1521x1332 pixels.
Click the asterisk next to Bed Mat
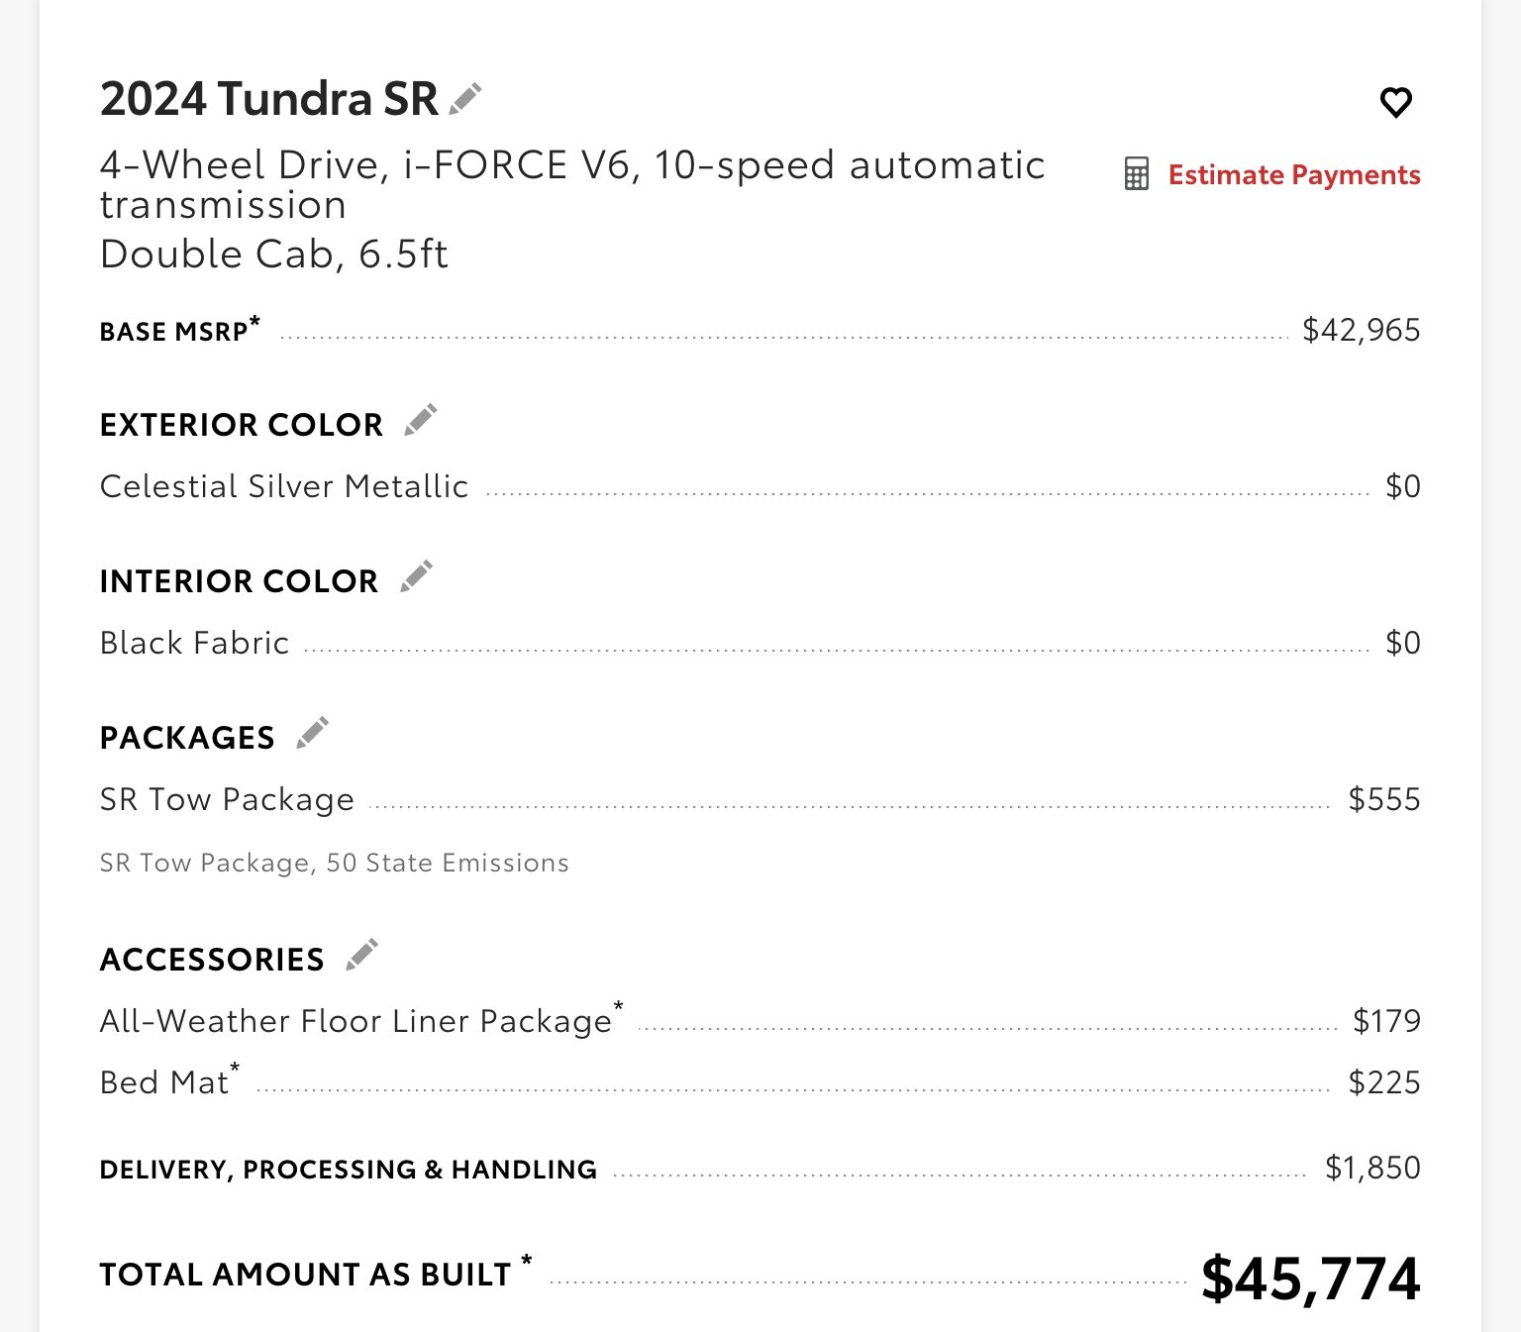[235, 1069]
